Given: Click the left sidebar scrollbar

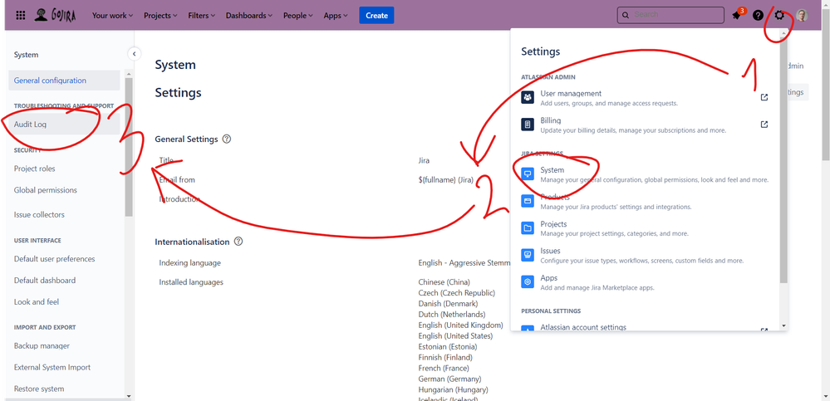Looking at the screenshot, I should (129, 146).
